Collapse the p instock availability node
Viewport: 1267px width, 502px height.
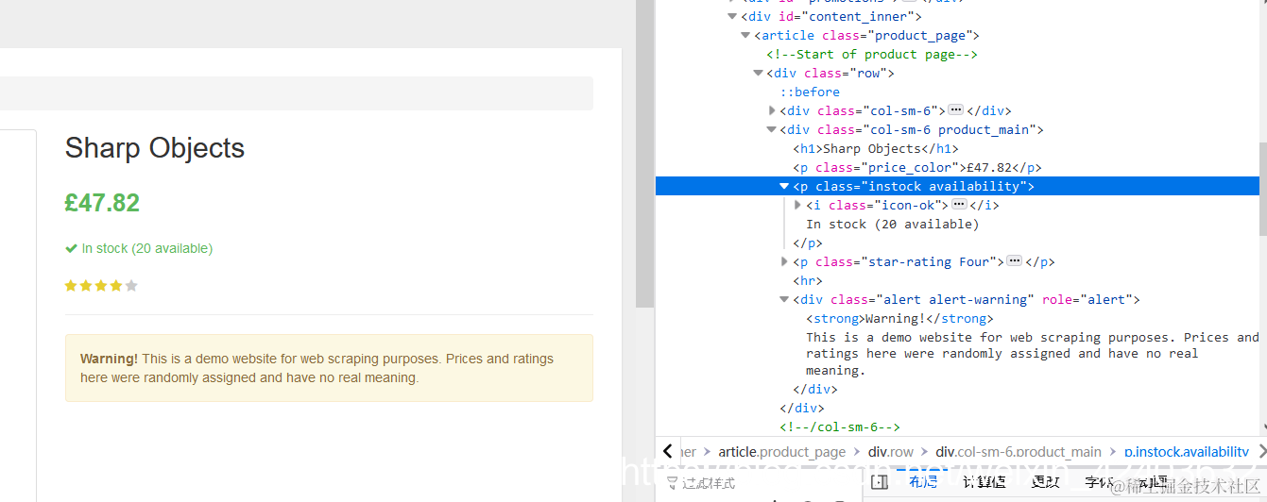click(x=784, y=186)
